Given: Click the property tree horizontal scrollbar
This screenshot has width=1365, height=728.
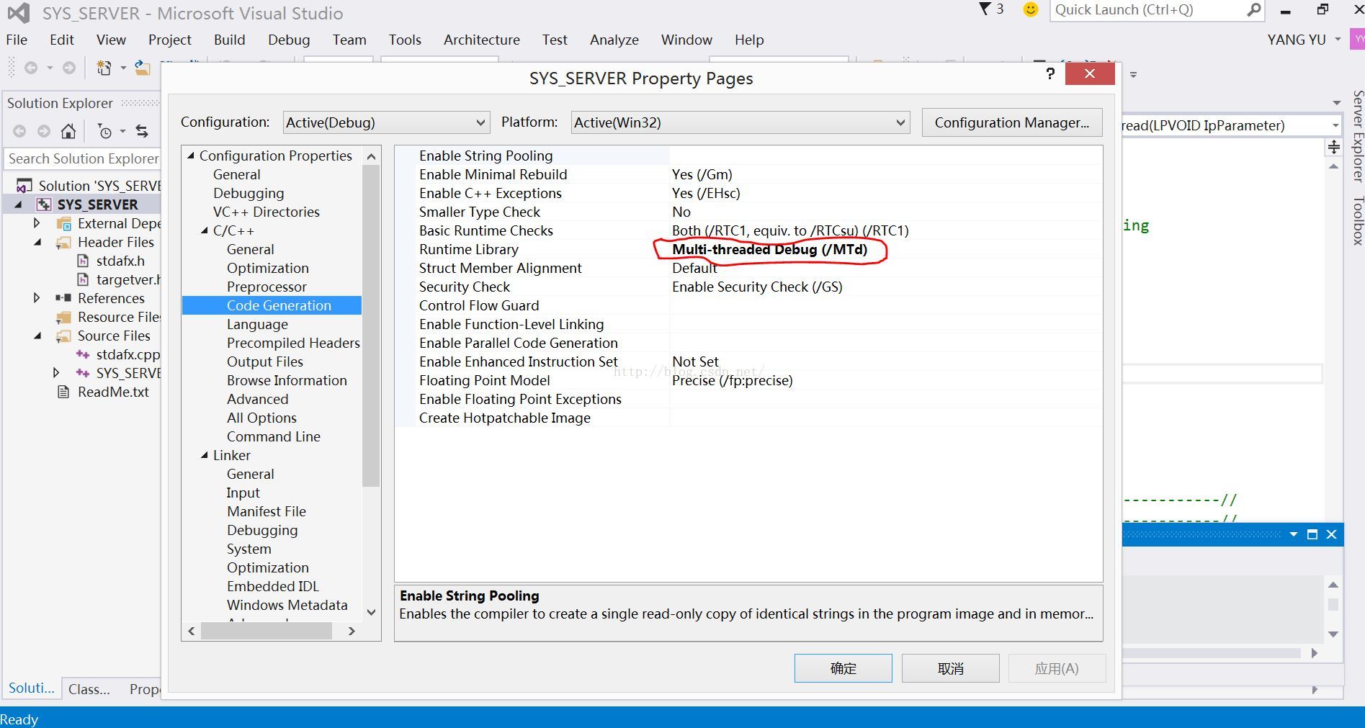Looking at the screenshot, I should (x=267, y=631).
